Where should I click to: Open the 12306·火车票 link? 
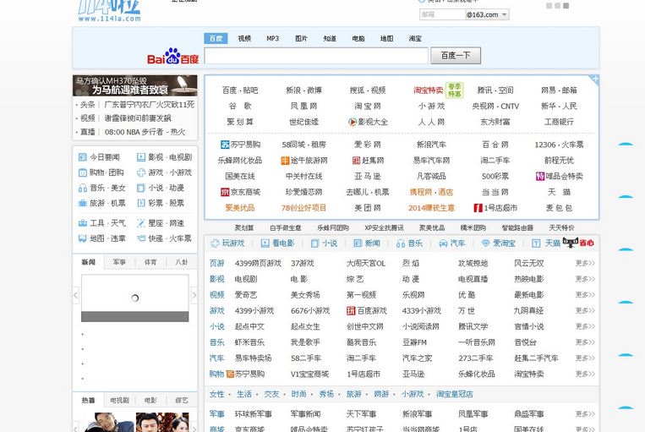pyautogui.click(x=559, y=145)
